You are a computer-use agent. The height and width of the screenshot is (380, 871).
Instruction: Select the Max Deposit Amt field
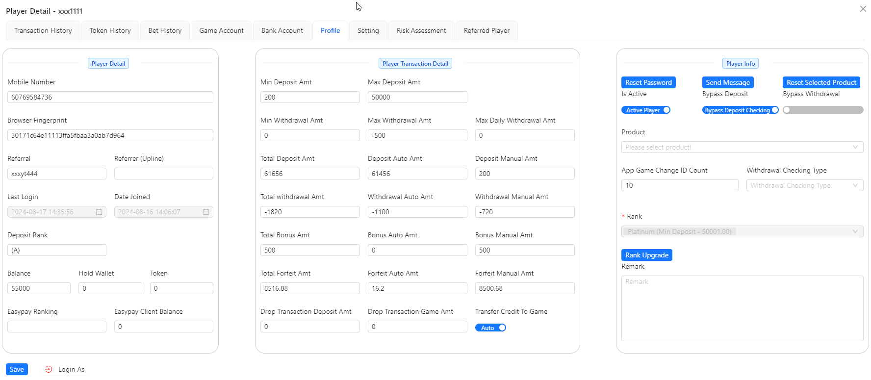417,97
